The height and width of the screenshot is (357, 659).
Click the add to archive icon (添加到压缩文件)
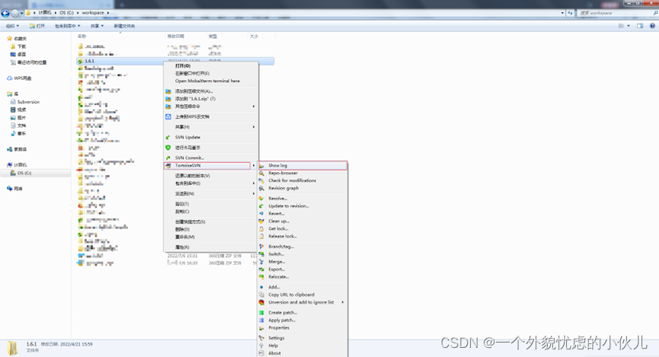point(168,91)
